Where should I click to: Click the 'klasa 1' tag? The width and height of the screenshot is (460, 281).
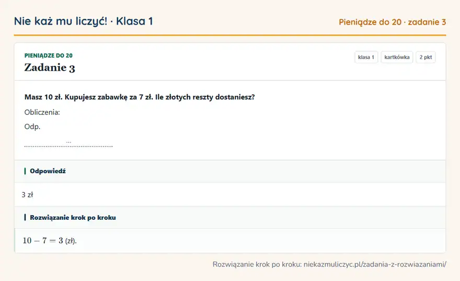[x=366, y=57]
